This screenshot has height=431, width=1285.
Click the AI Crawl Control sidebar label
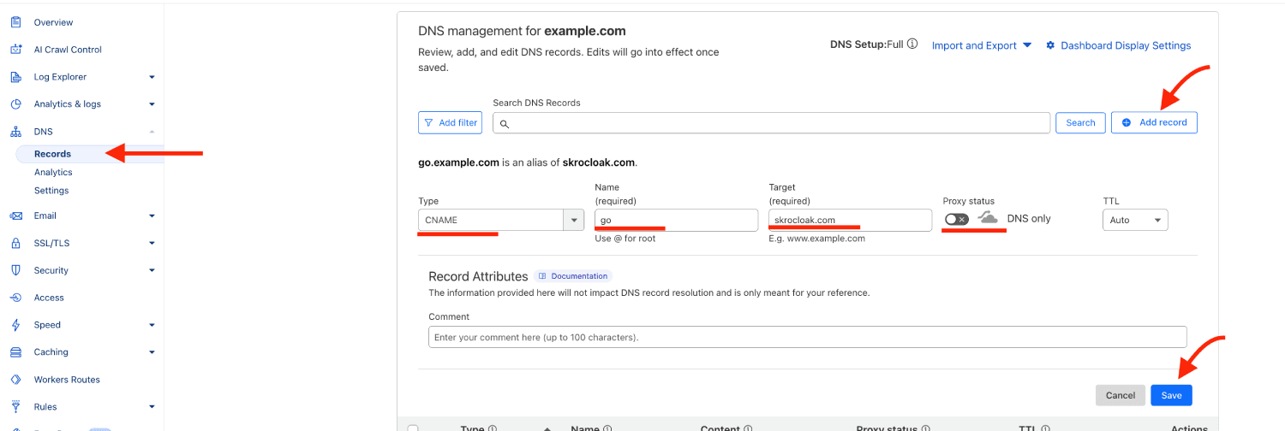pyautogui.click(x=68, y=50)
